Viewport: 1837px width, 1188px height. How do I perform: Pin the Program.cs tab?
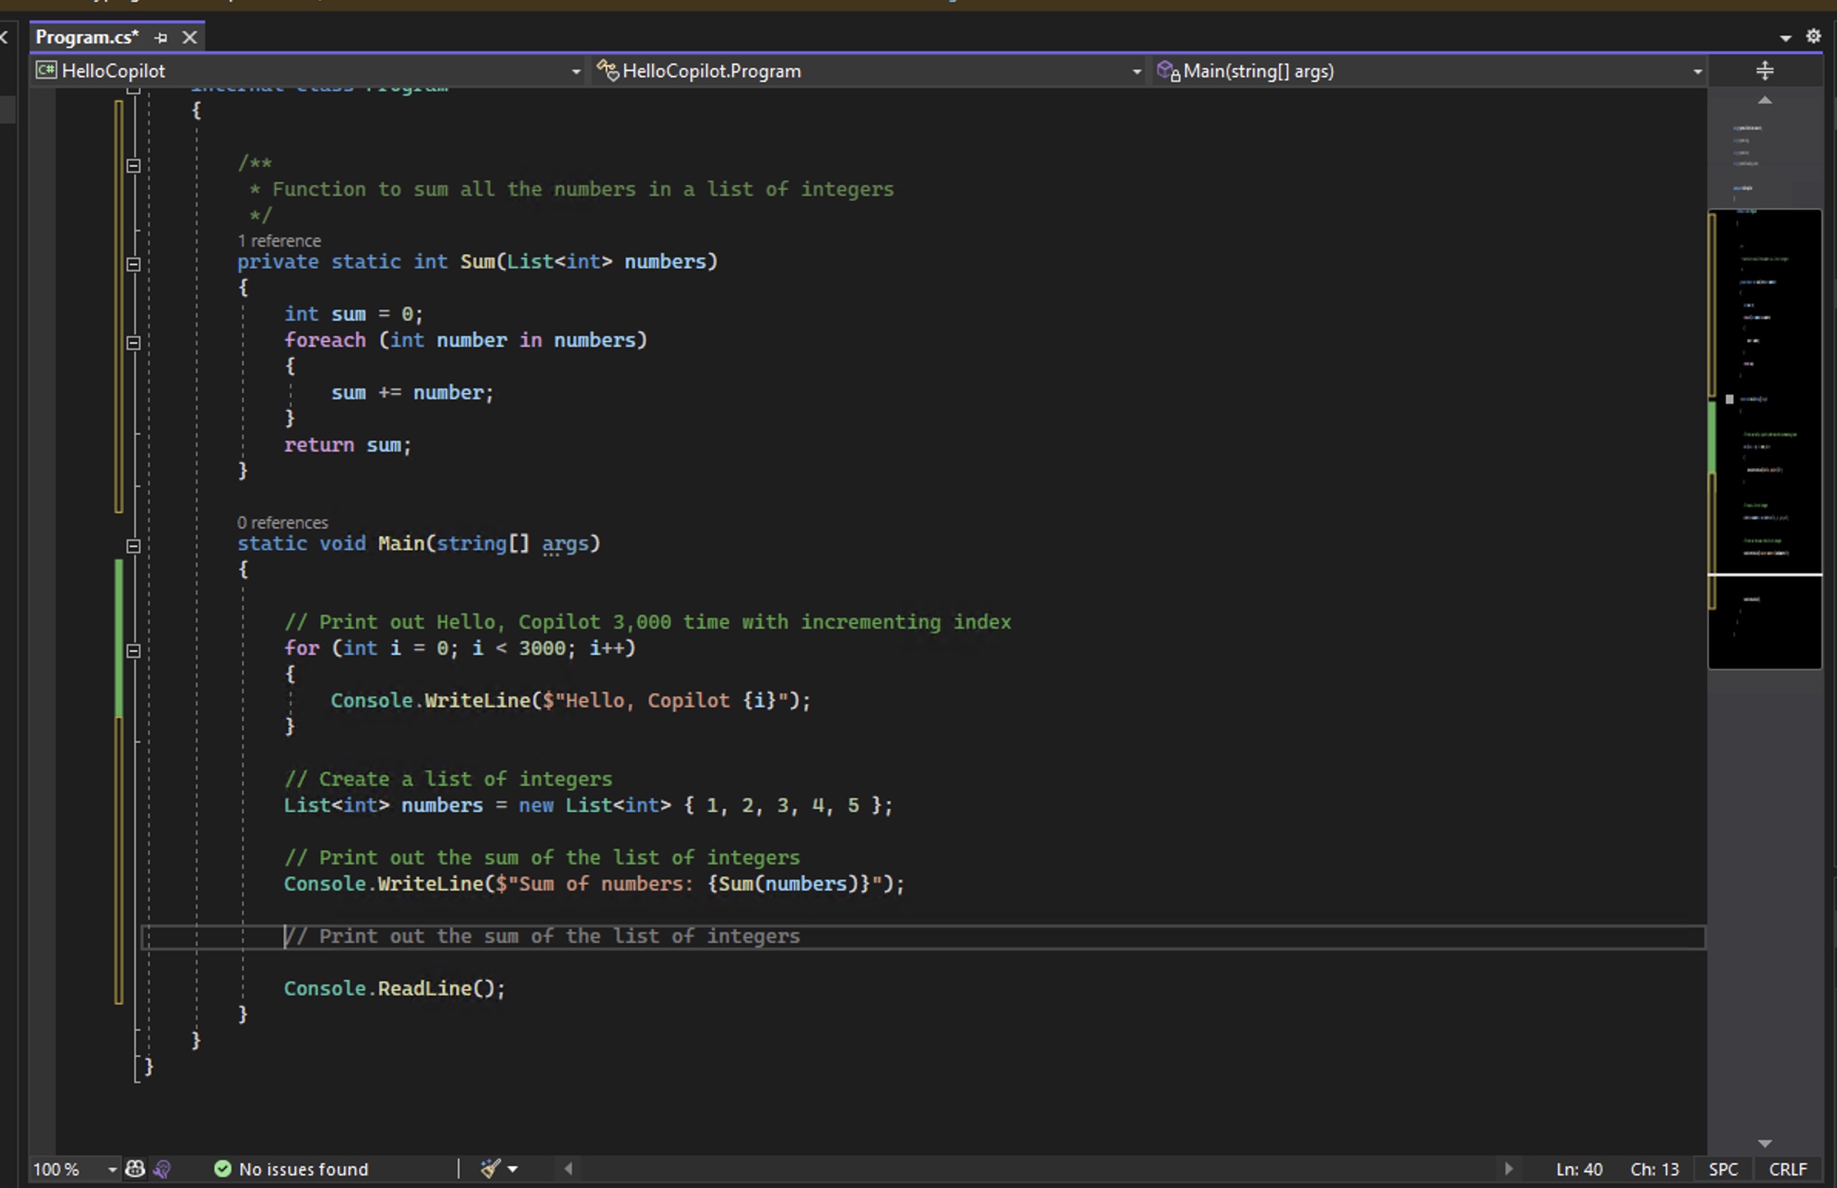click(160, 37)
